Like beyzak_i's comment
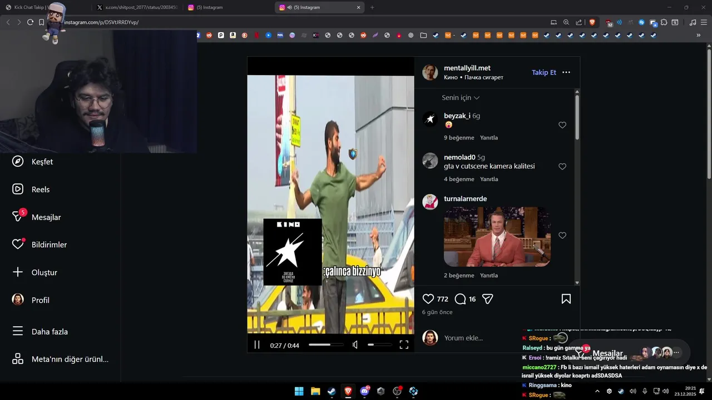The height and width of the screenshot is (400, 712). tap(562, 125)
